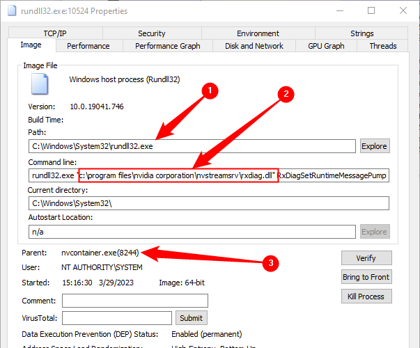Screen dimensions: 420x348
Task: Switch to the TCP/IP tab
Action: point(54,33)
